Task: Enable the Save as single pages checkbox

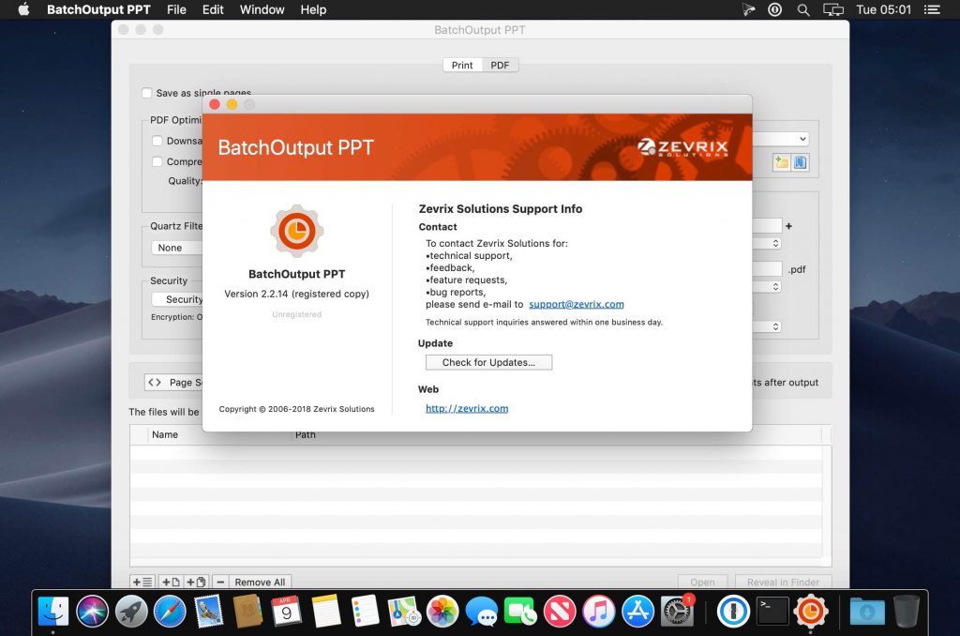Action: pos(147,93)
